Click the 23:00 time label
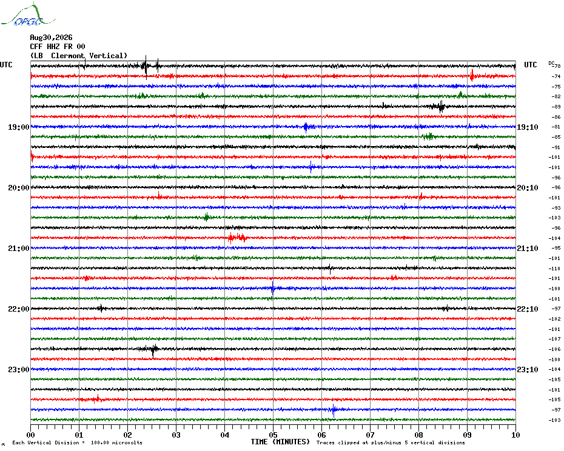 click(18, 370)
